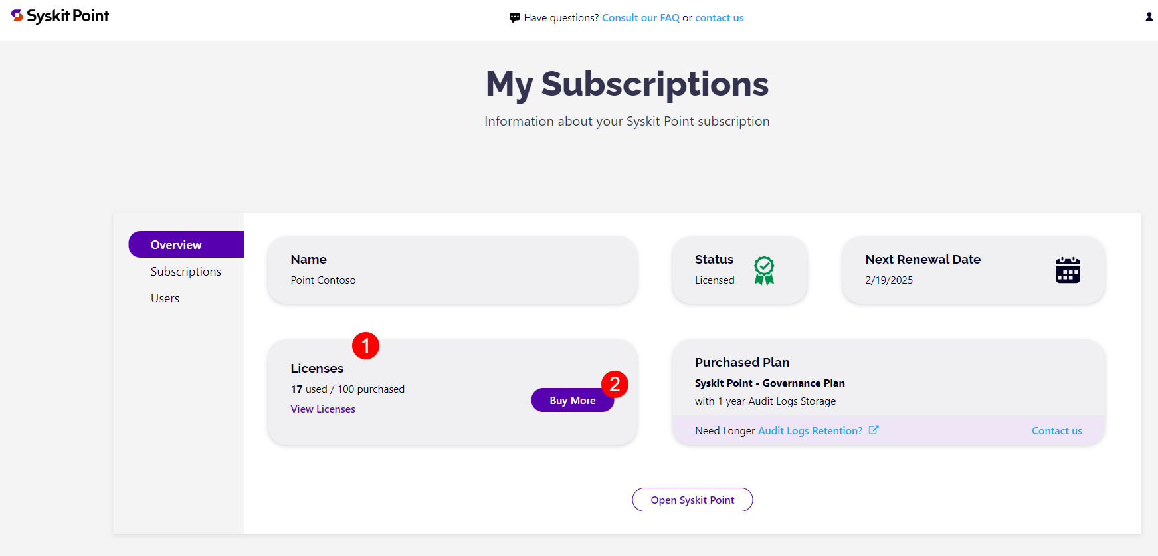This screenshot has height=556, width=1158.
Task: Click the Syskit Point logo
Action: coord(59,15)
